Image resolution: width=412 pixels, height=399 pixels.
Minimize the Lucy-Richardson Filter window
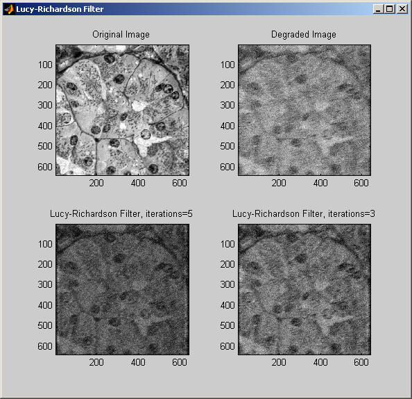(x=378, y=9)
